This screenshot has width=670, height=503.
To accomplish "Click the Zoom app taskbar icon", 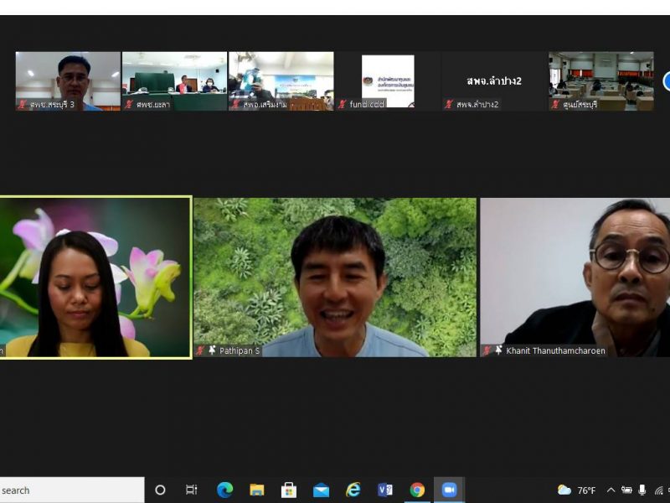I will 449,490.
